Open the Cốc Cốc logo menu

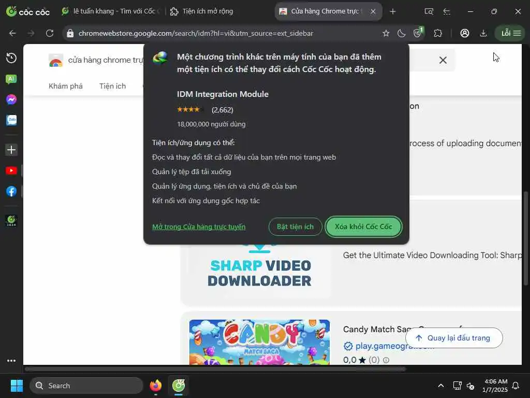(x=28, y=12)
